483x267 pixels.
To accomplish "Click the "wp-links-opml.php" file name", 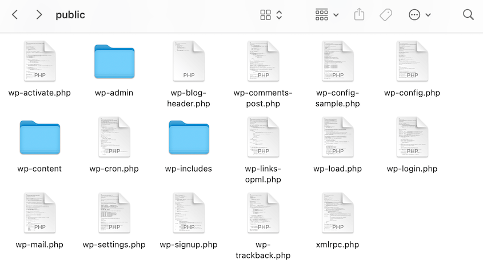I will tap(263, 174).
